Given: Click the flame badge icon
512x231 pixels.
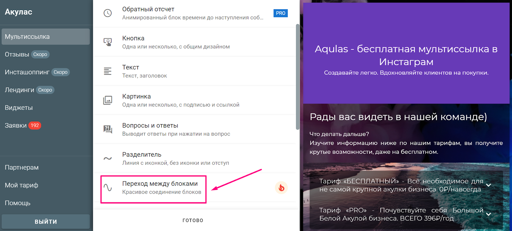Looking at the screenshot, I should click(281, 188).
